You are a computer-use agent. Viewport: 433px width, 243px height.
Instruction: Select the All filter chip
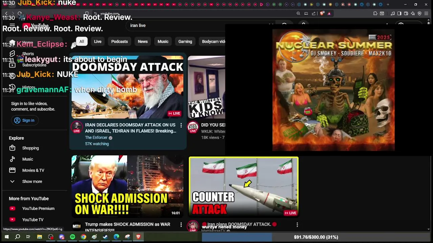coord(82,42)
